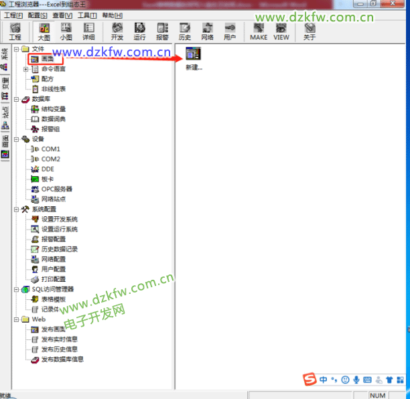The height and width of the screenshot is (399, 410).
Task: Switch to 大图 large icon view
Action: pyautogui.click(x=44, y=31)
